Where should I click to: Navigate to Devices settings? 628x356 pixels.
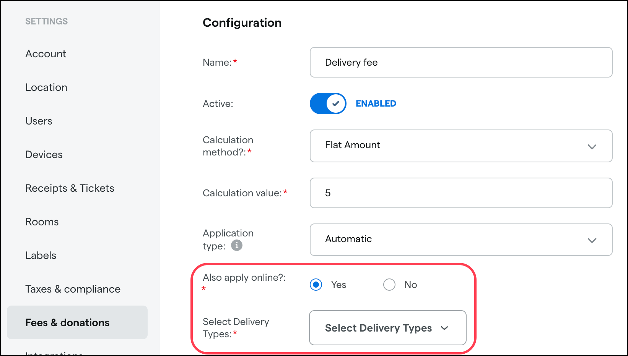pos(44,155)
